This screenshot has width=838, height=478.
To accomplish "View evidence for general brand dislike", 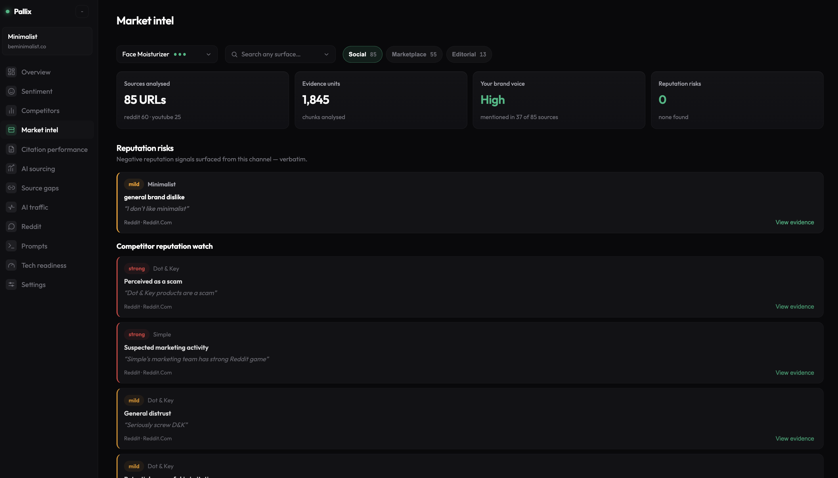I will [x=794, y=222].
